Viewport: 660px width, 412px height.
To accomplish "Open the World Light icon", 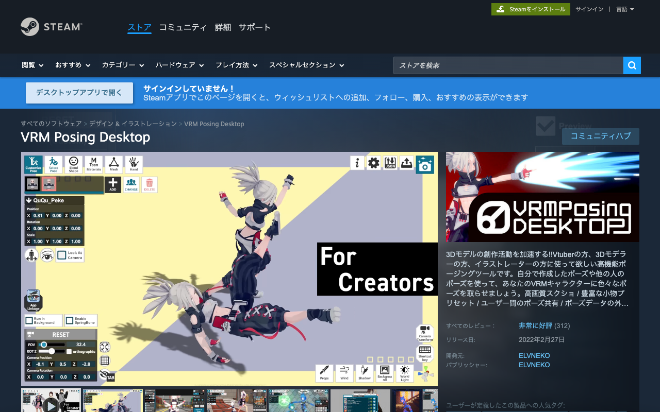I will (x=405, y=373).
